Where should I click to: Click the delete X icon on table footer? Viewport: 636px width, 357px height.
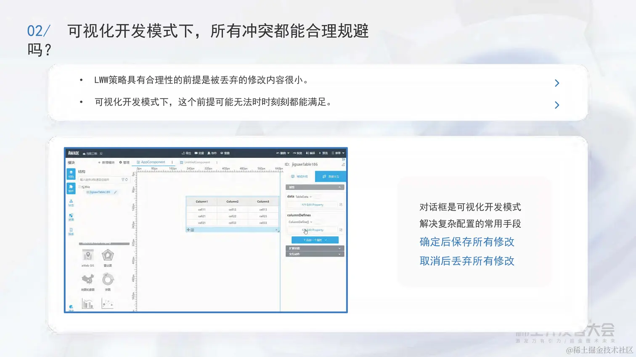pyautogui.click(x=276, y=230)
